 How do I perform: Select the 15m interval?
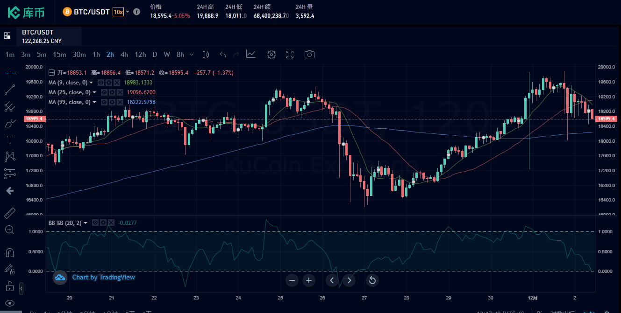coord(59,55)
